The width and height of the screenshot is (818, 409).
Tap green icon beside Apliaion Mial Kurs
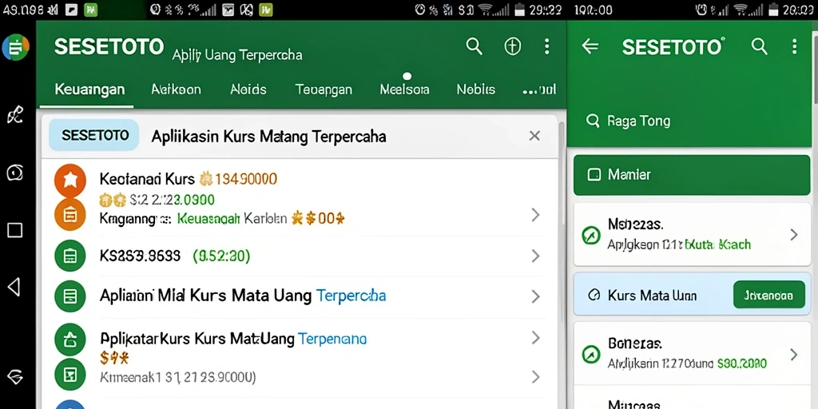(x=70, y=296)
